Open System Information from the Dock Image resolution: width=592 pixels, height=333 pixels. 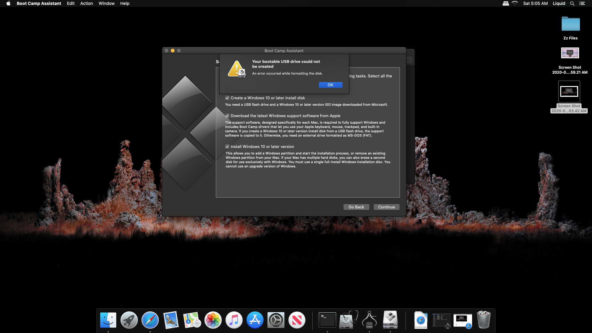coord(369,320)
